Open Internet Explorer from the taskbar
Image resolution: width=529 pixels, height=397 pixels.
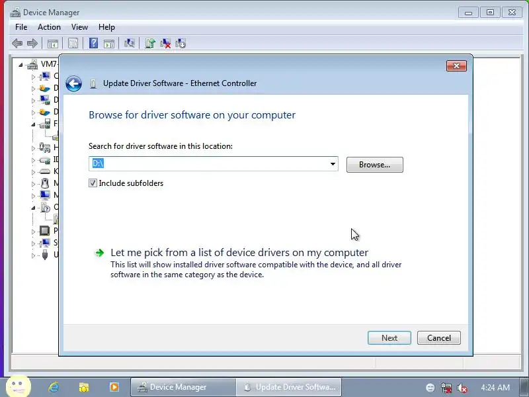click(54, 387)
